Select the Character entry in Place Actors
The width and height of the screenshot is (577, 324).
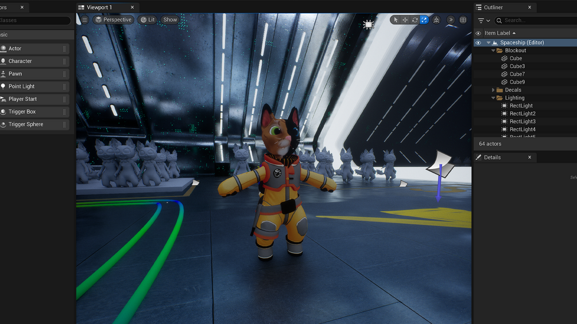coord(34,61)
